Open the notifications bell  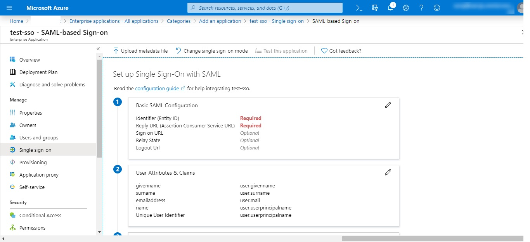coord(390,8)
